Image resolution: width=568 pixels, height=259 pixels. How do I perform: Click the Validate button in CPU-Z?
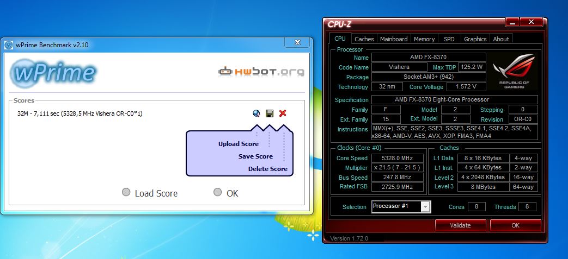click(460, 225)
